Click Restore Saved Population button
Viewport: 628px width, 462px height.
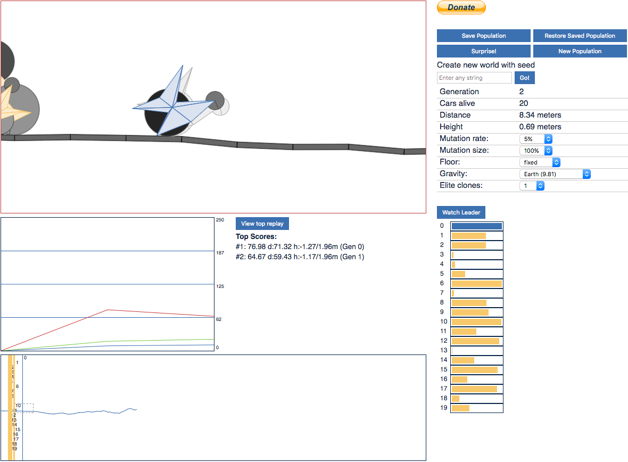pyautogui.click(x=580, y=36)
